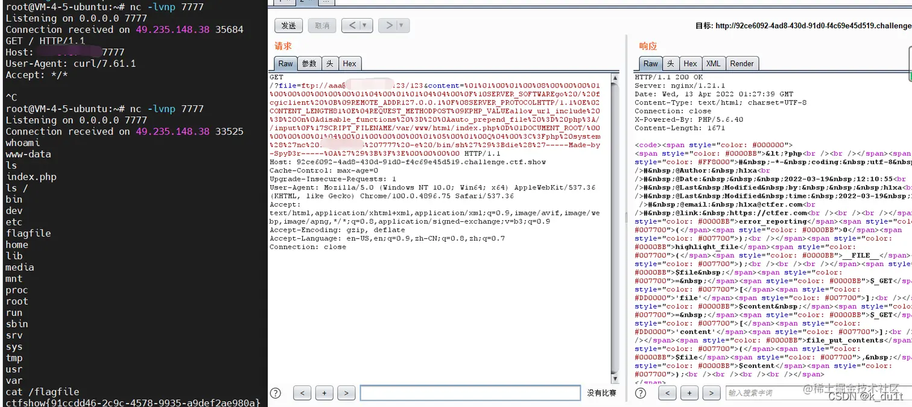The width and height of the screenshot is (912, 407).
Task: Click 'HTTP/1.1 200 OK' response line
Action: point(668,77)
